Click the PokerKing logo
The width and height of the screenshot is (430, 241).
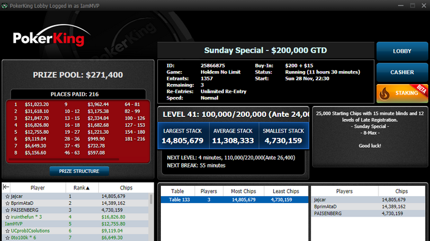[x=52, y=36]
